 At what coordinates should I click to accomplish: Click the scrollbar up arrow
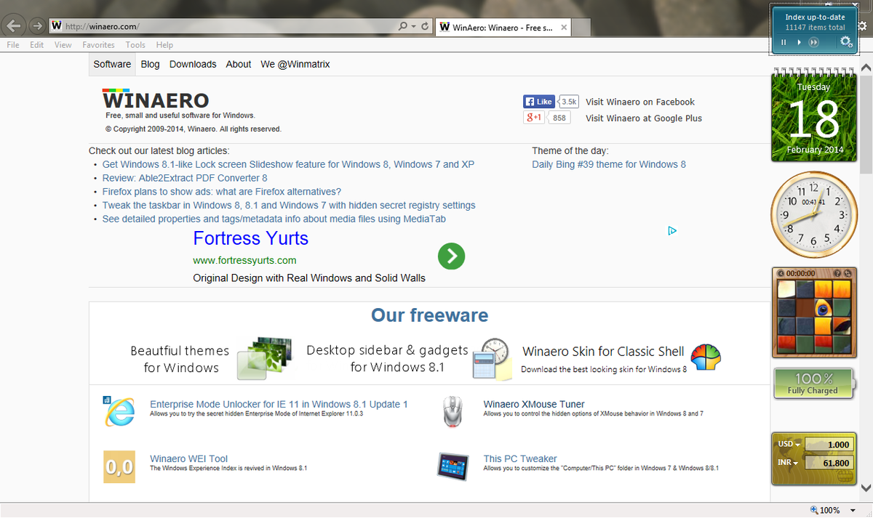(866, 67)
